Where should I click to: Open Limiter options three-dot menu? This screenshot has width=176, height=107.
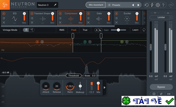(x=171, y=17)
